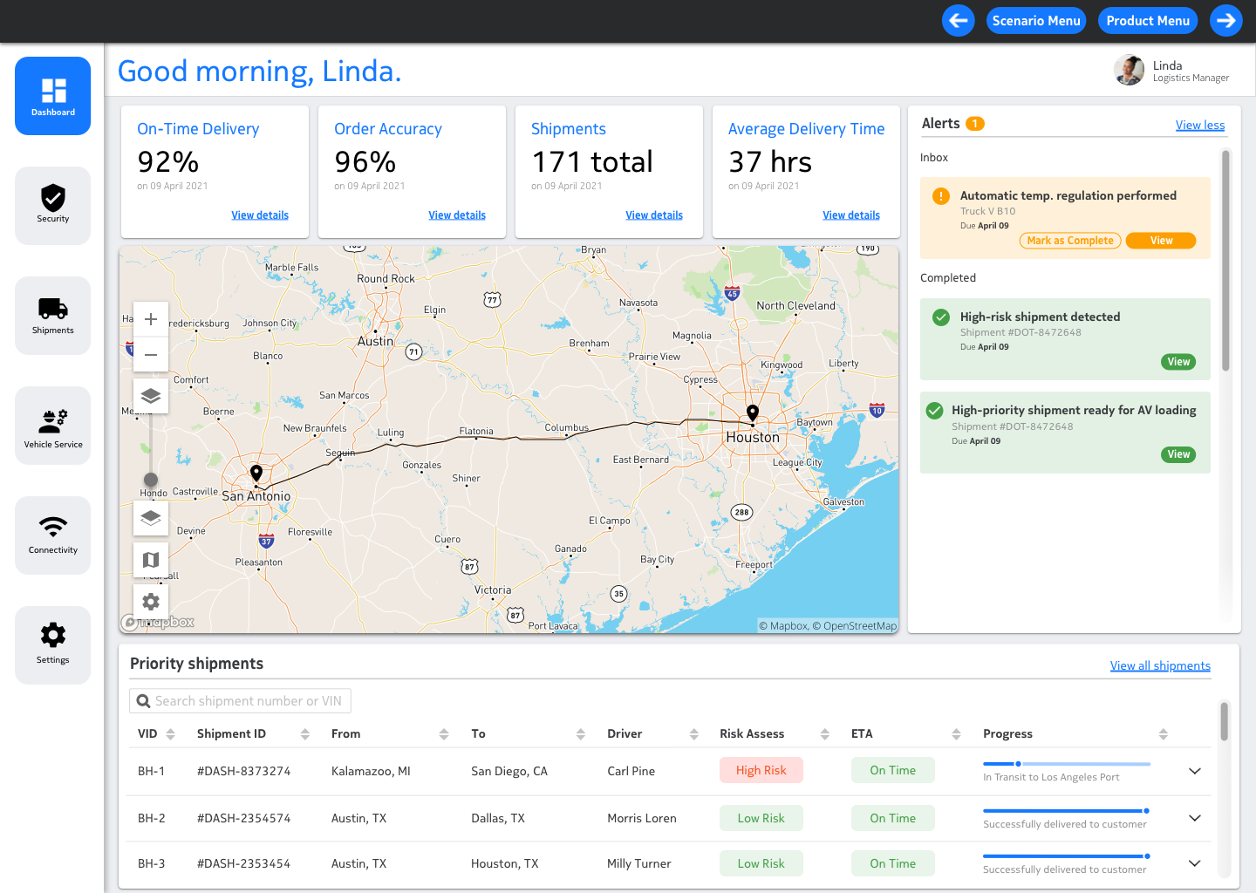This screenshot has height=893, width=1256.
Task: Click the forward arrow button
Action: (x=1226, y=21)
